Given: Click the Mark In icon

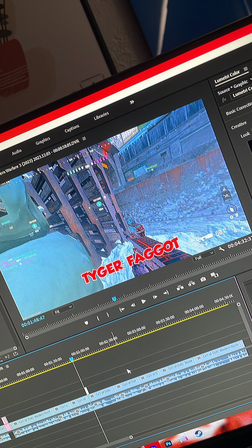Looking at the screenshot, I should pyautogui.click(x=98, y=318).
